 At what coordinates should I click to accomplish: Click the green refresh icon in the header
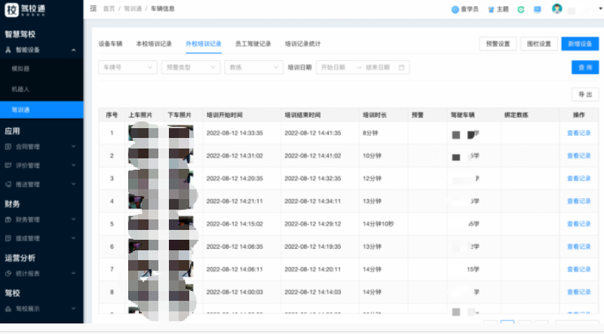(x=520, y=10)
